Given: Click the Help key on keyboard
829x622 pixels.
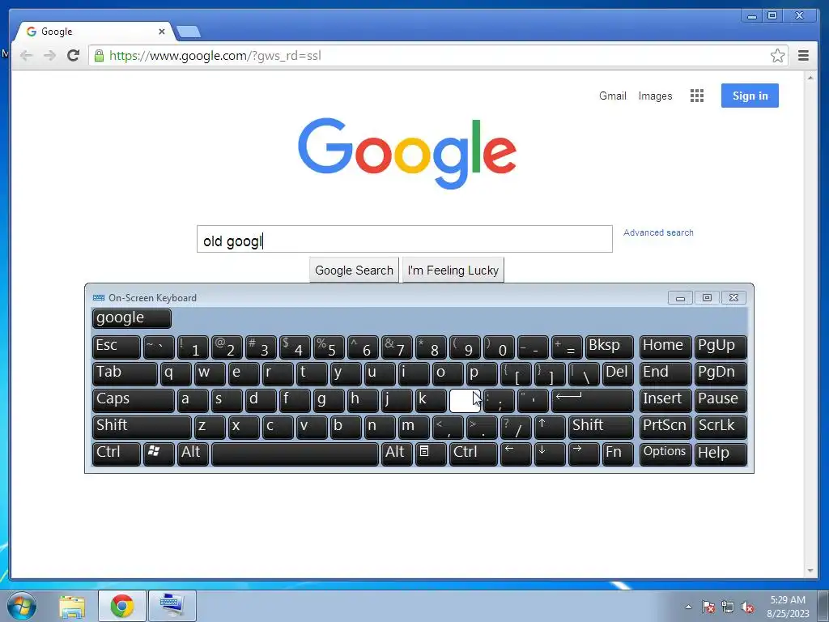Looking at the screenshot, I should tap(721, 454).
